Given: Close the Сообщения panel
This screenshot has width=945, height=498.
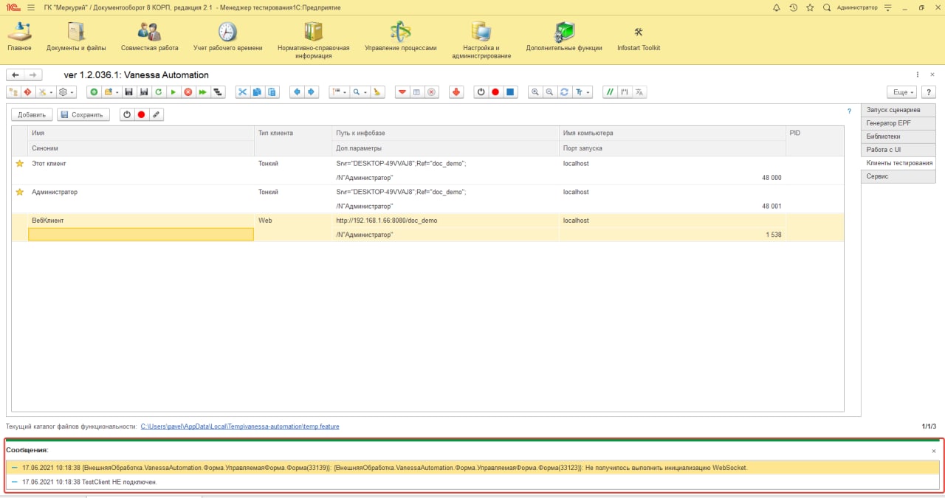Looking at the screenshot, I should (x=934, y=451).
